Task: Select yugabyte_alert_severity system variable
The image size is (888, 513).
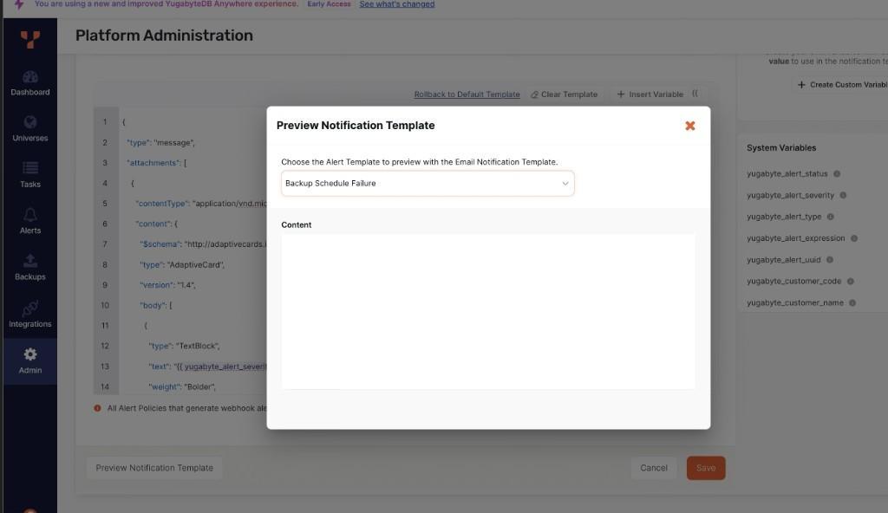Action: (790, 195)
